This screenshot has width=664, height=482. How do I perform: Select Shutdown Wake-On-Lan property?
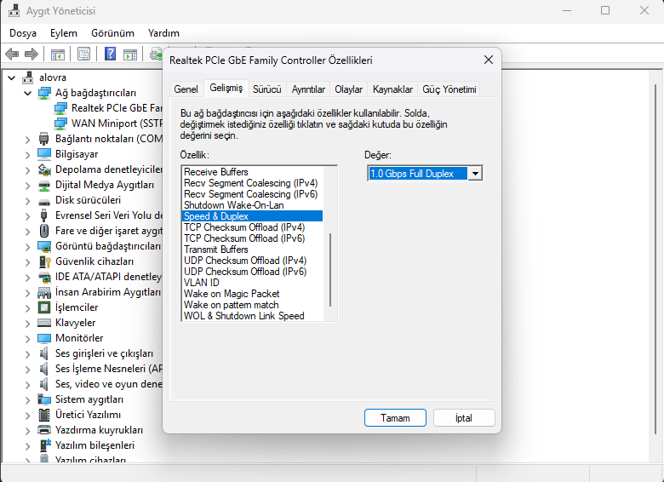(x=252, y=205)
